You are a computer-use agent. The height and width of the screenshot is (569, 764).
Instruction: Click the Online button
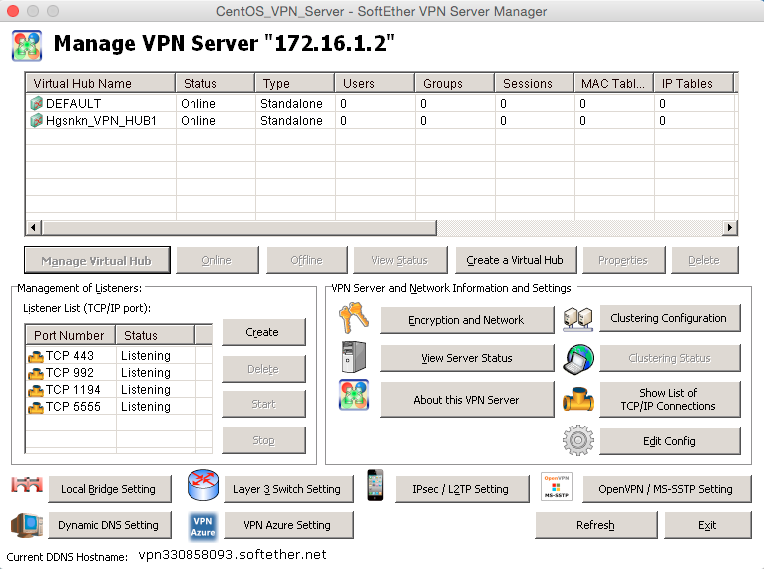coord(216,260)
